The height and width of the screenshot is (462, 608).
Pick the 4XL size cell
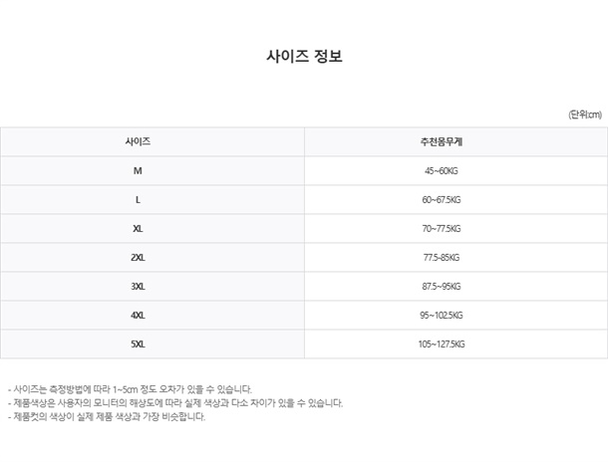(x=139, y=315)
